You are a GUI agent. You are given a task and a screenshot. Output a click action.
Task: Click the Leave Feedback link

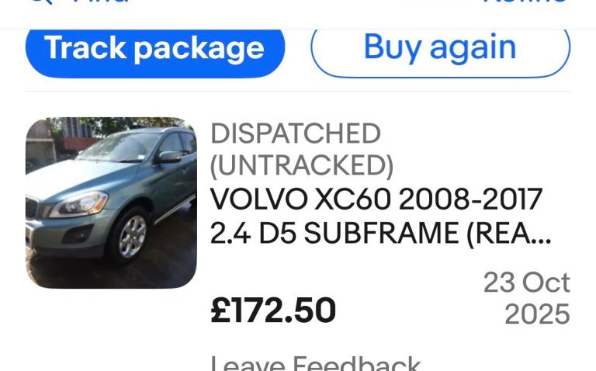point(315,363)
